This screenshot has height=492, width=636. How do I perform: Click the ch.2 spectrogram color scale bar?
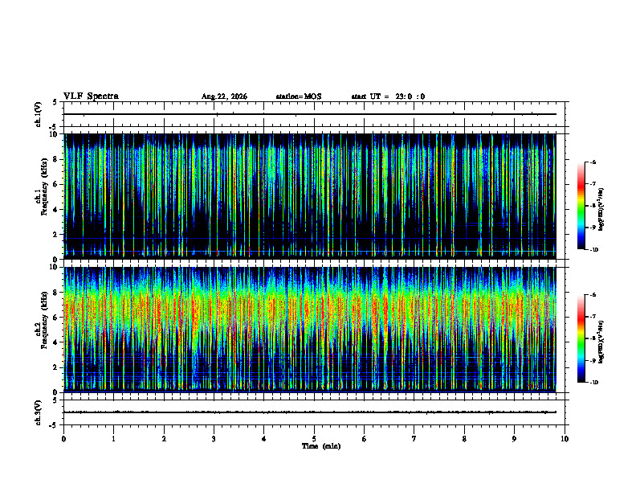pos(581,338)
